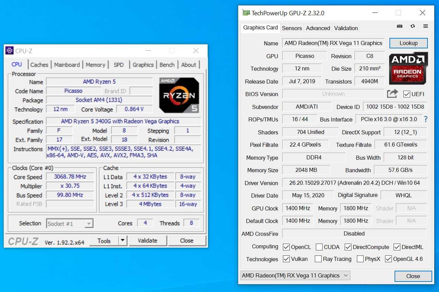Enable the Ray Tracing checkbox
Screen dimensions: 439x292
[318, 259]
